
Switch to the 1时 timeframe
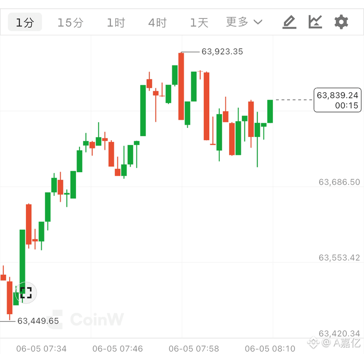tap(116, 23)
